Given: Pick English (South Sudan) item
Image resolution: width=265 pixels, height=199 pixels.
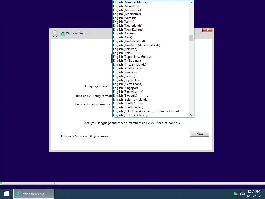Looking at the screenshot, I should [151, 108].
